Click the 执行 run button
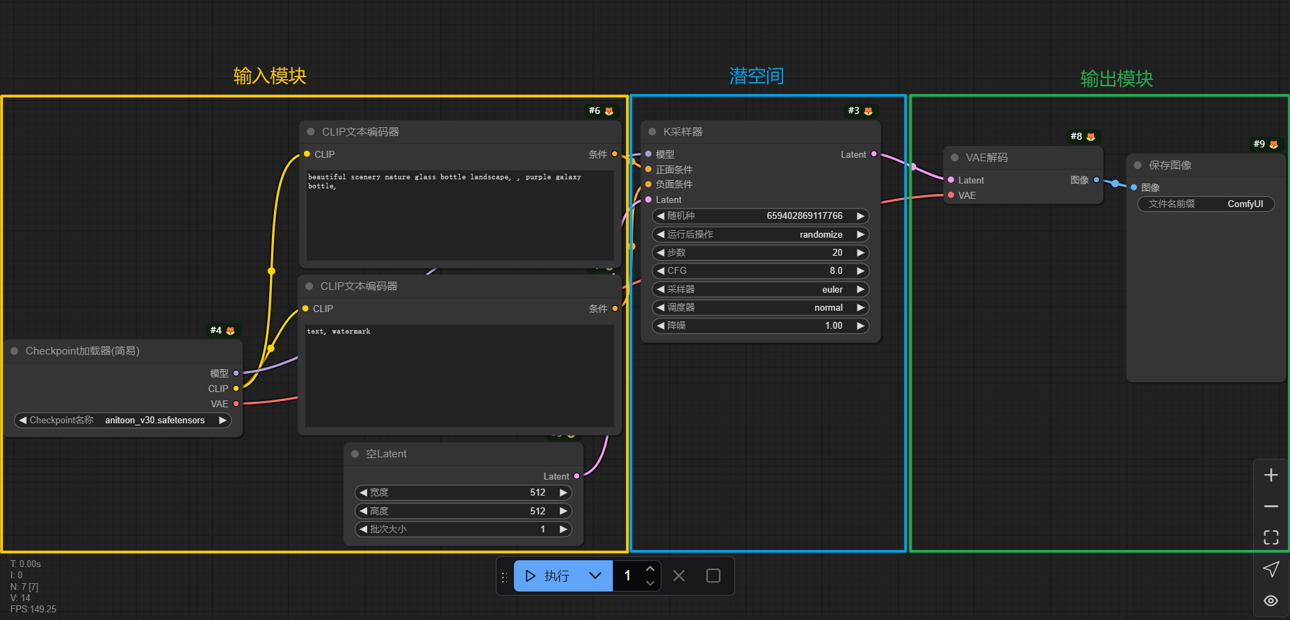Viewport: 1290px width, 620px height. click(548, 576)
